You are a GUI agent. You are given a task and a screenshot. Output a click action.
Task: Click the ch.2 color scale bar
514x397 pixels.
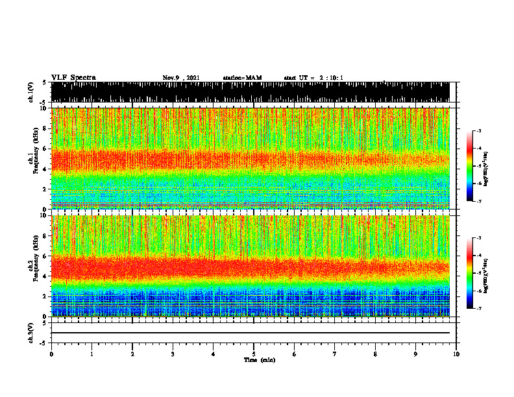coord(470,273)
